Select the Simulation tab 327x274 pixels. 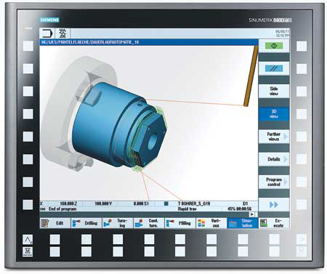243,223
